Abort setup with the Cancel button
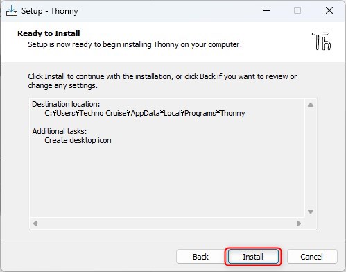 pos(312,257)
